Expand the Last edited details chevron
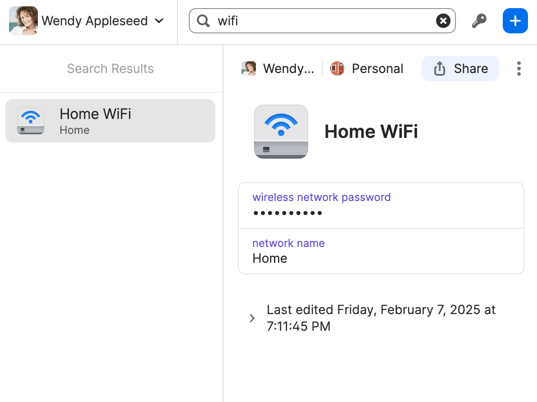This screenshot has height=402, width=537. click(x=252, y=318)
